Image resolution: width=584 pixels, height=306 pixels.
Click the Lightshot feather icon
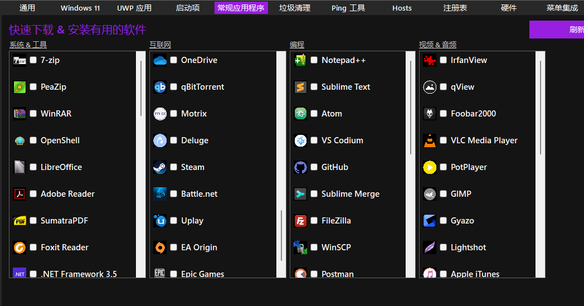(430, 247)
